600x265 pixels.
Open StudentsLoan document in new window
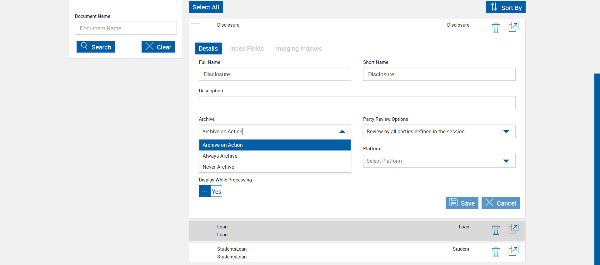tap(513, 251)
